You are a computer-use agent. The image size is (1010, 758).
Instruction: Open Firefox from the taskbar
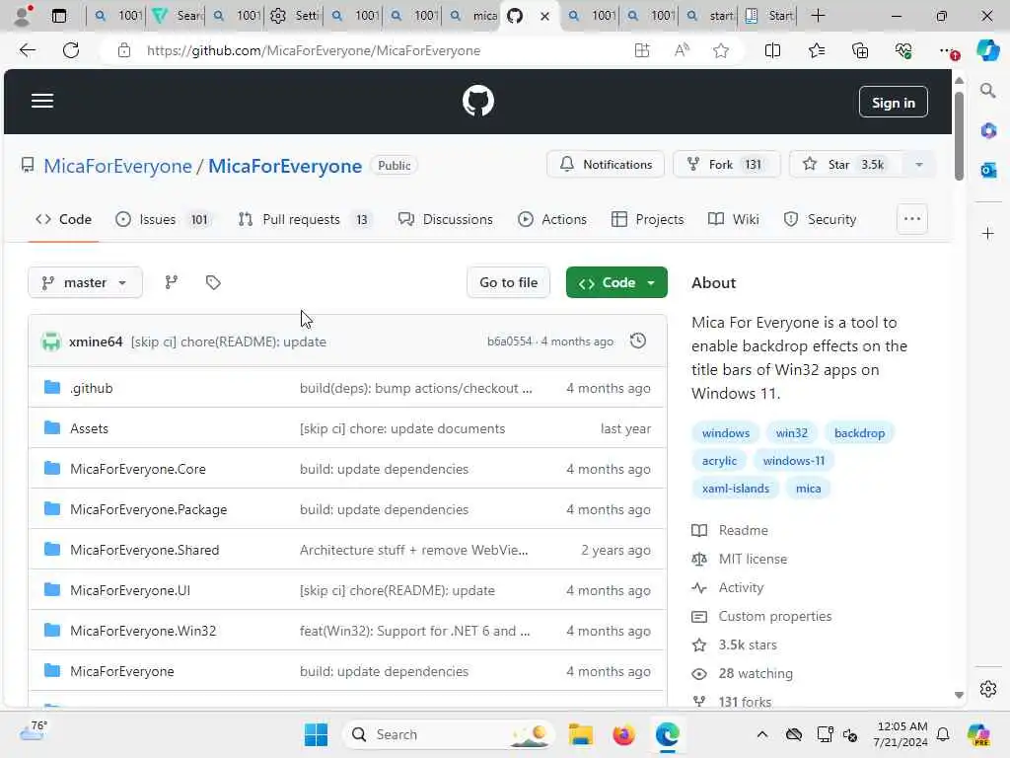tap(623, 734)
